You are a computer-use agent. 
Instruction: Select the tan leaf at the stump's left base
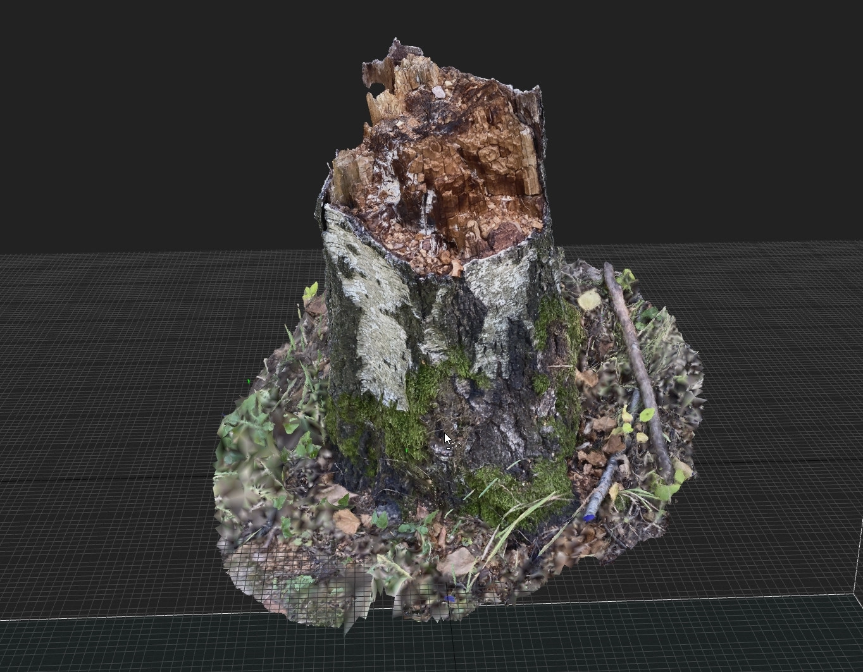[345, 522]
